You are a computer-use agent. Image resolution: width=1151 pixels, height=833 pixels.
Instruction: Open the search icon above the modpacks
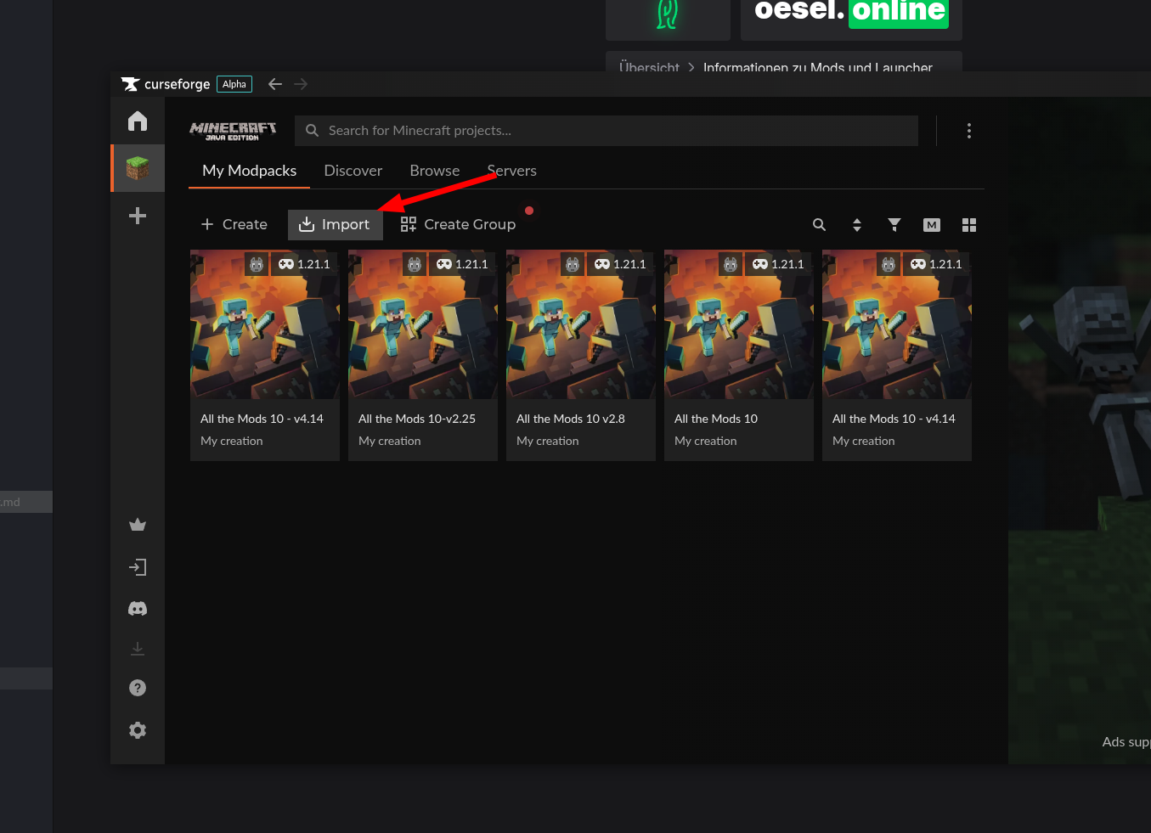(819, 224)
